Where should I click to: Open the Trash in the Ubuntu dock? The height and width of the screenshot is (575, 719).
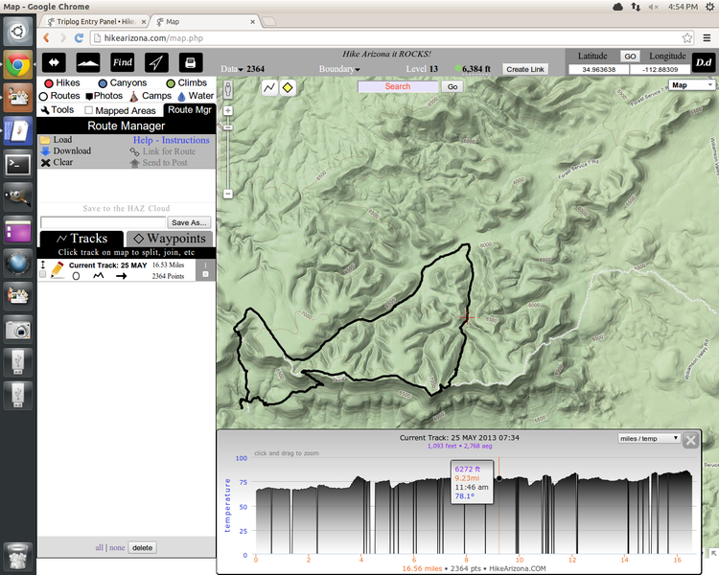tap(18, 556)
